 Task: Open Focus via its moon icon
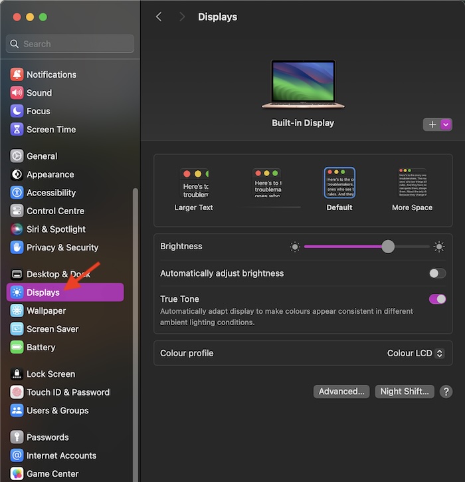17,111
